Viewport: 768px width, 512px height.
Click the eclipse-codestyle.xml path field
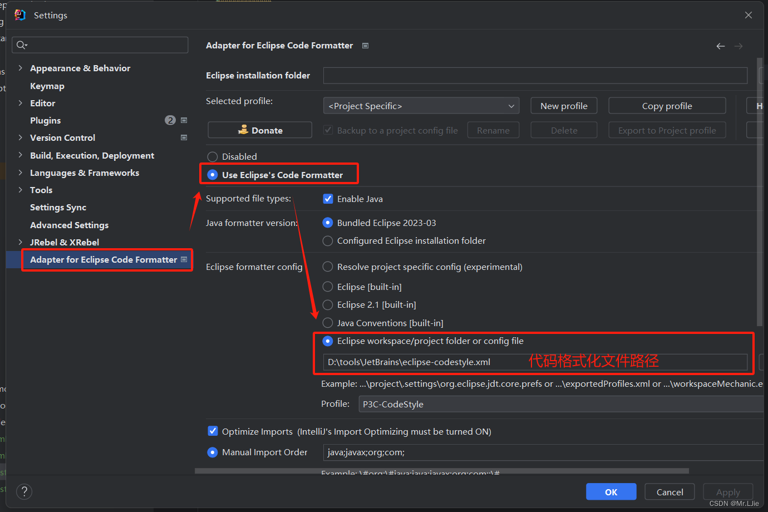535,362
